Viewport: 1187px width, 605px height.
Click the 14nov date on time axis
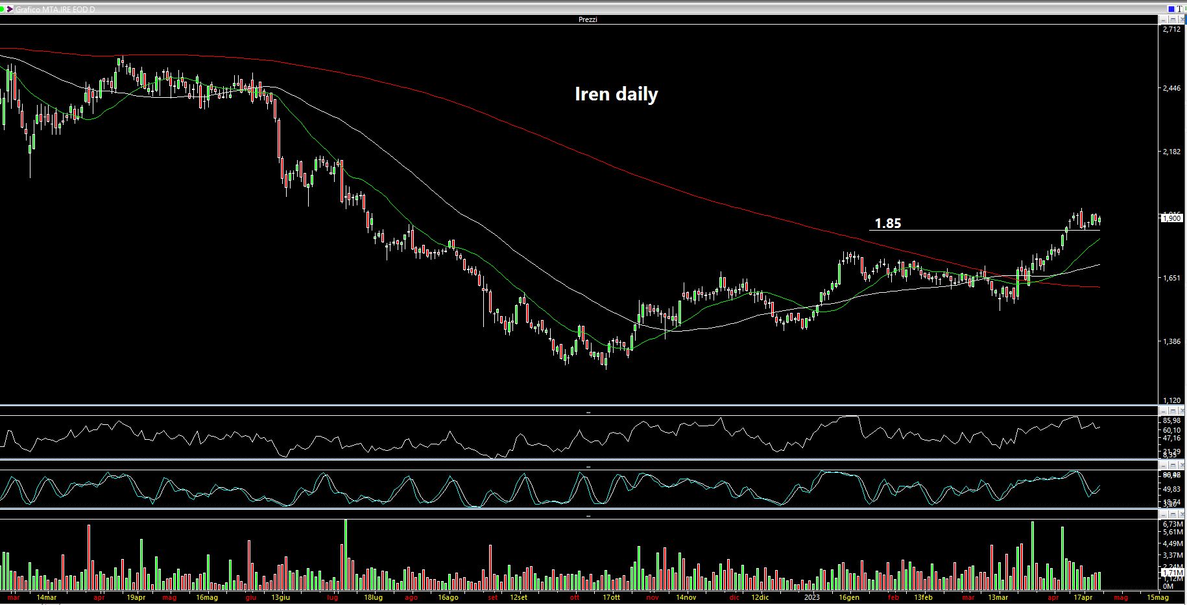686,597
